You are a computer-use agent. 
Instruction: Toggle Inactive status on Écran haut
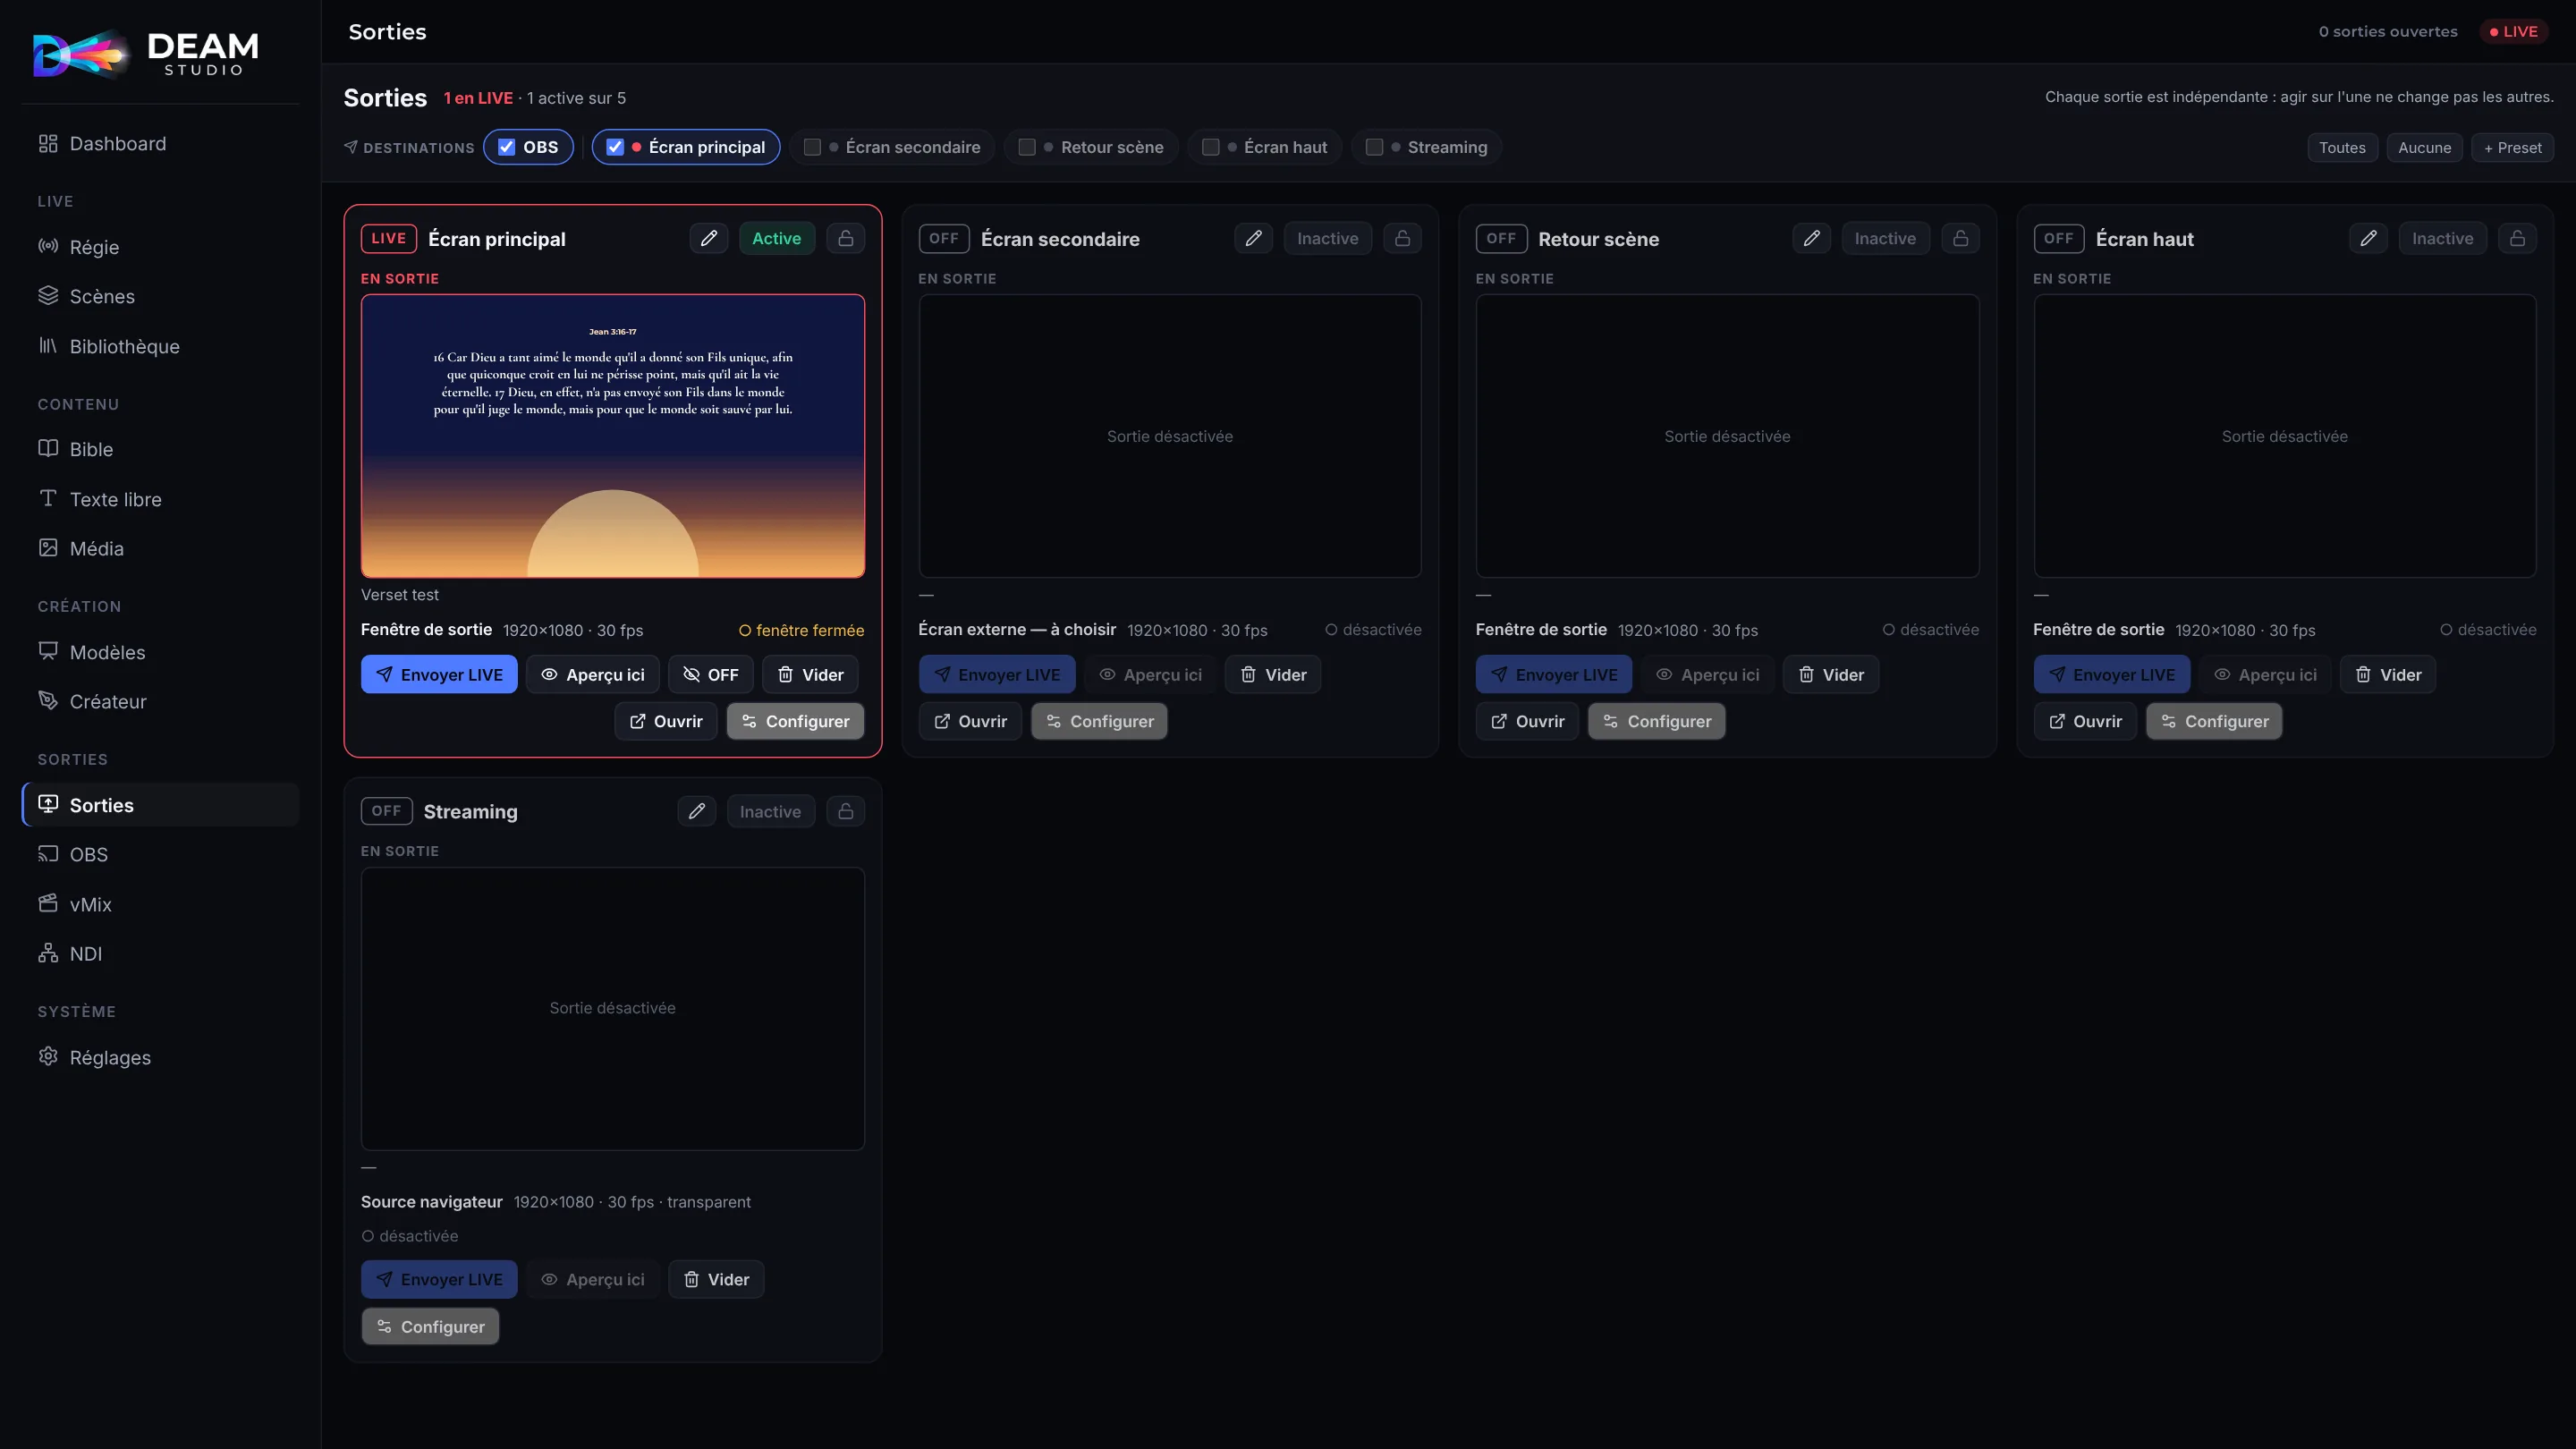click(x=2442, y=238)
